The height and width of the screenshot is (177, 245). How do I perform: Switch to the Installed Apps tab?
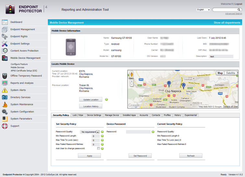(129, 115)
